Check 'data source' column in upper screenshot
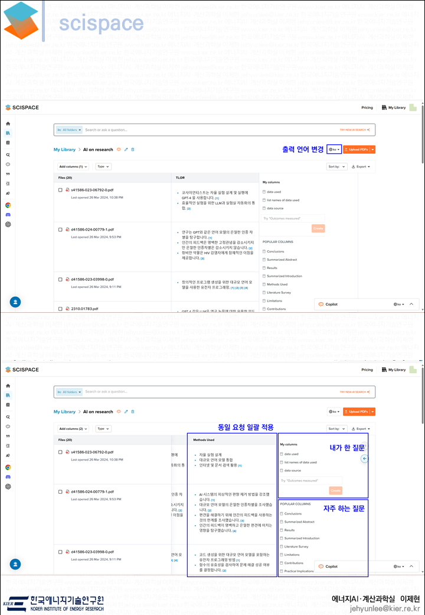The image size is (425, 615). (264, 208)
